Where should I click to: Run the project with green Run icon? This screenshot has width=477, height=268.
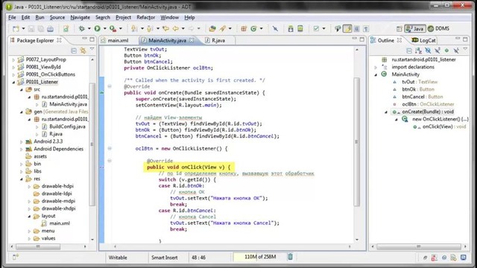point(98,28)
